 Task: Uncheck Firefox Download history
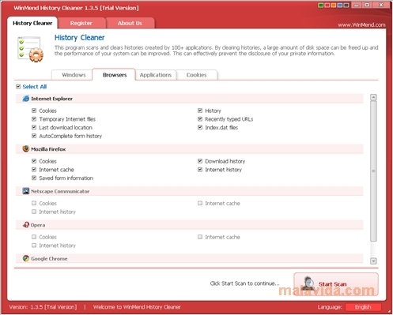coord(200,161)
